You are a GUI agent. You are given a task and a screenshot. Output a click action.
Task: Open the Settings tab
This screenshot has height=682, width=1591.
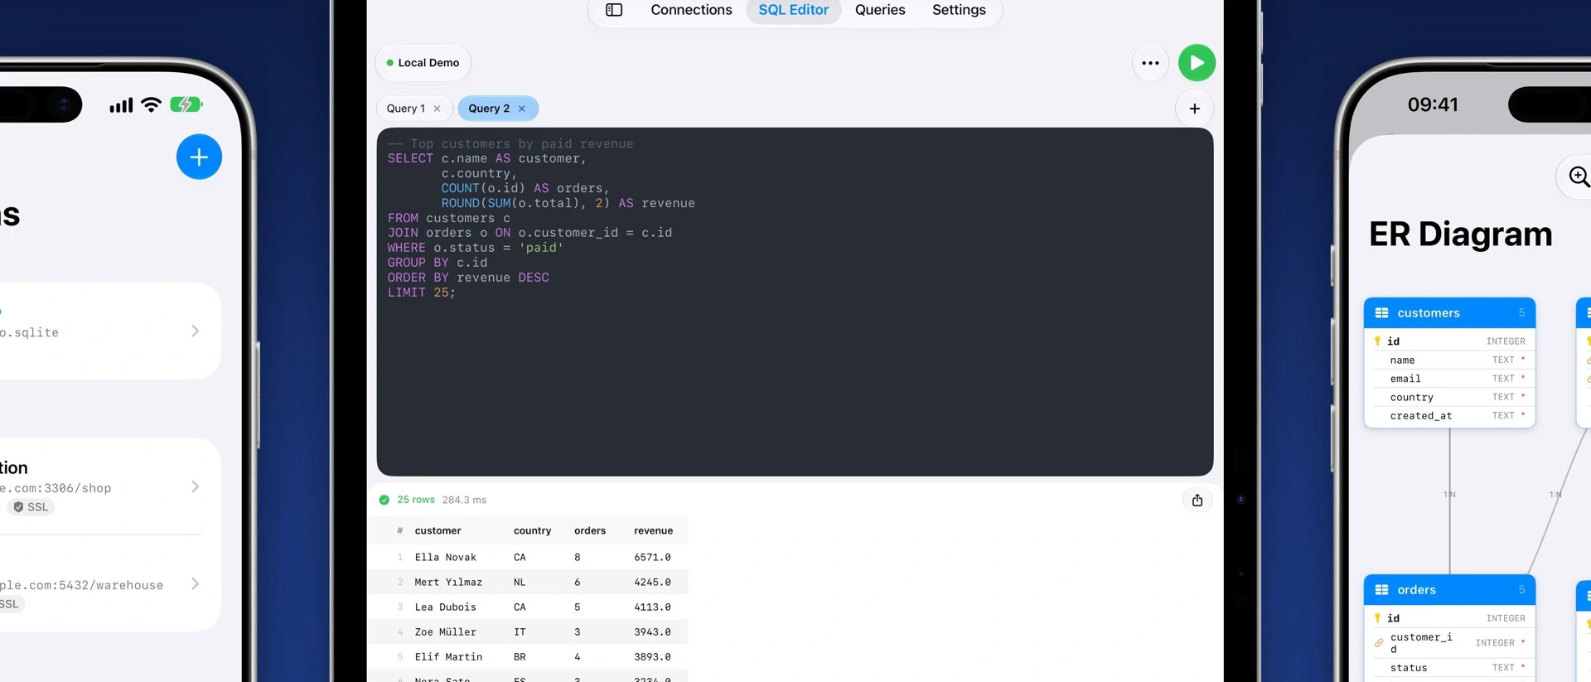959,10
